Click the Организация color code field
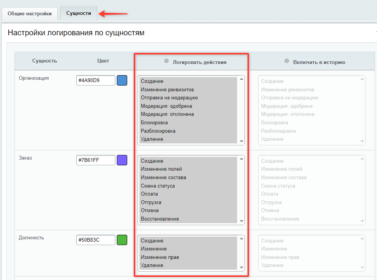377x280 pixels. pyautogui.click(x=96, y=81)
